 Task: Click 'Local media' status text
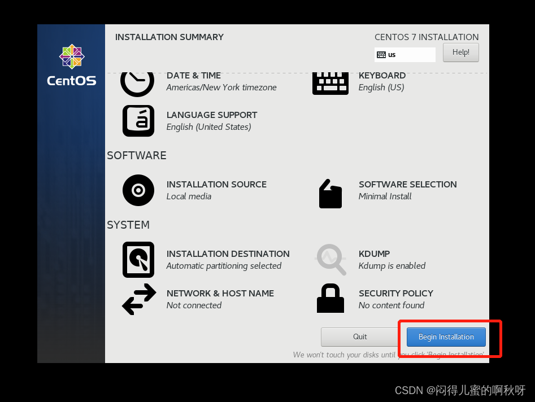click(189, 196)
